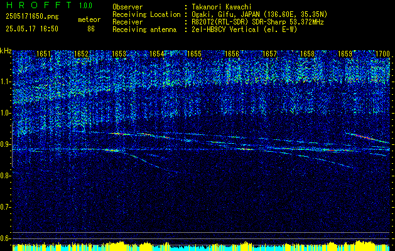Click the 1.1 kHz axis label

click(x=5, y=82)
